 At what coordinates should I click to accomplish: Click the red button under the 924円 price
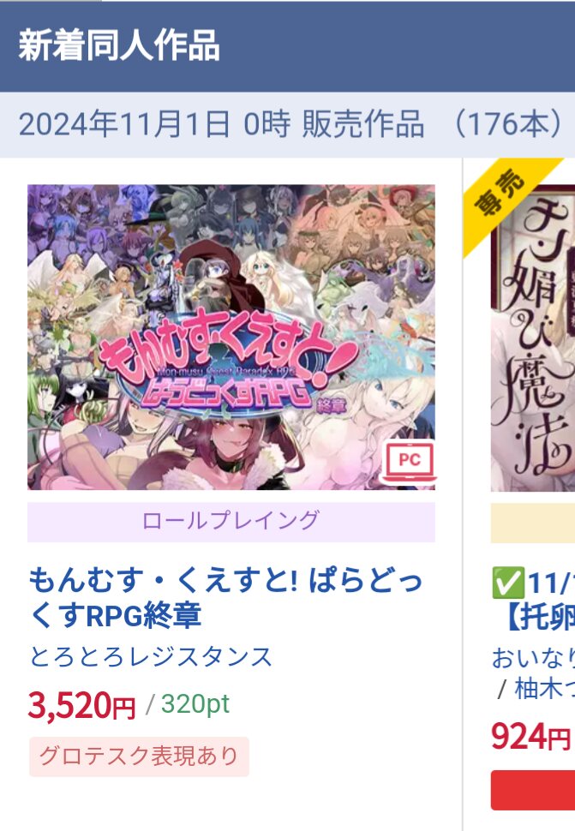533,790
